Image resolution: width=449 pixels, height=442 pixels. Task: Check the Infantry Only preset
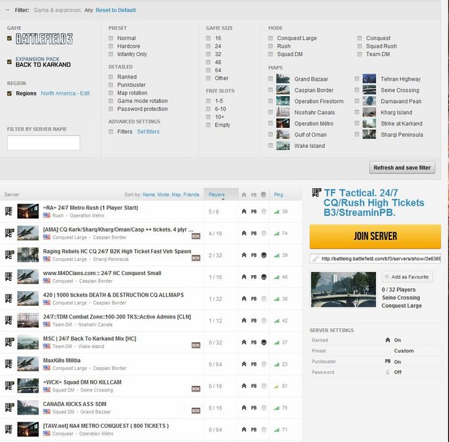(x=111, y=54)
